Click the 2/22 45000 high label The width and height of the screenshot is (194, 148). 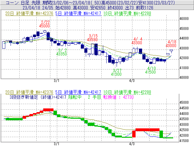pos(44,24)
